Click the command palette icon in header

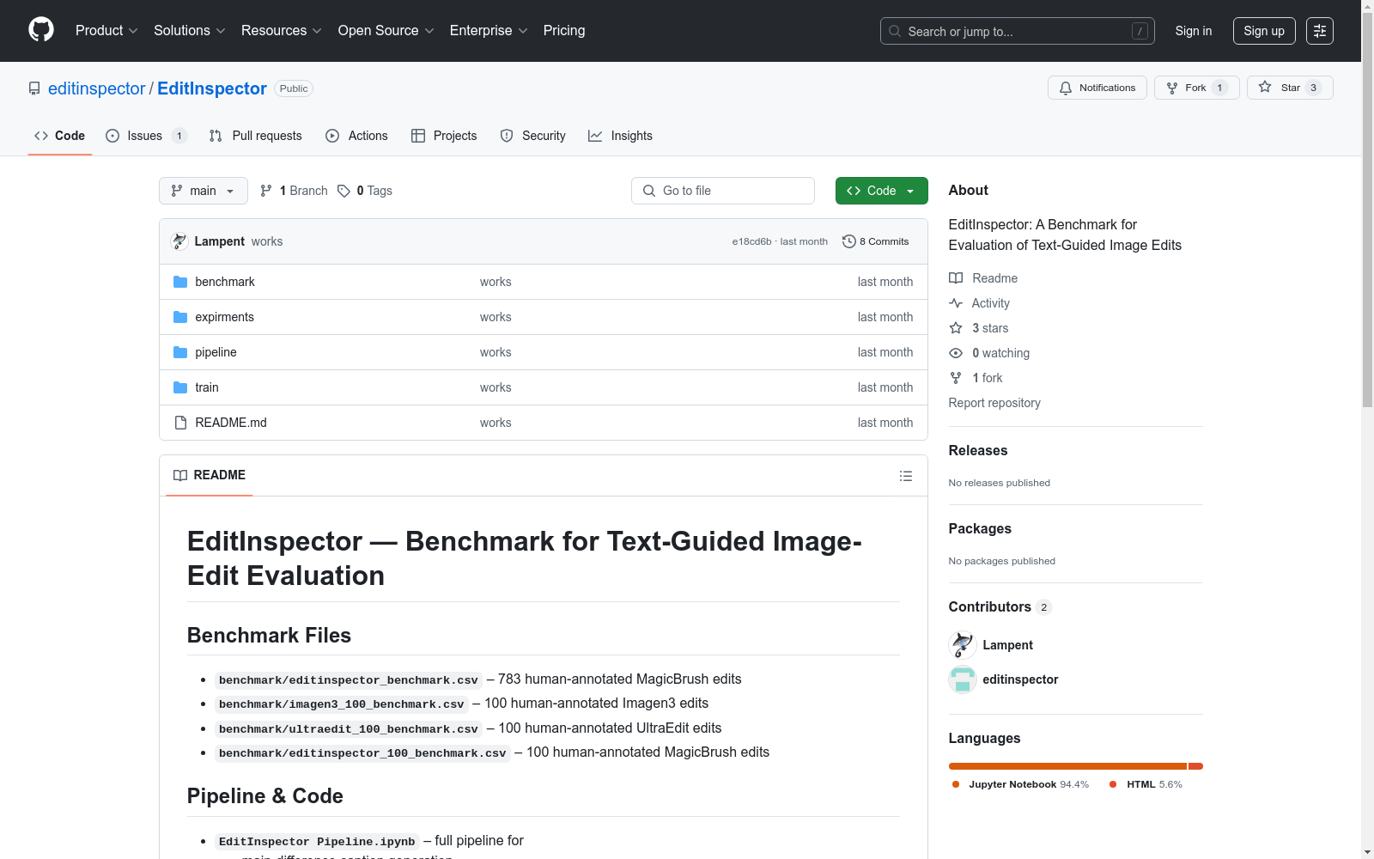pos(1320,31)
